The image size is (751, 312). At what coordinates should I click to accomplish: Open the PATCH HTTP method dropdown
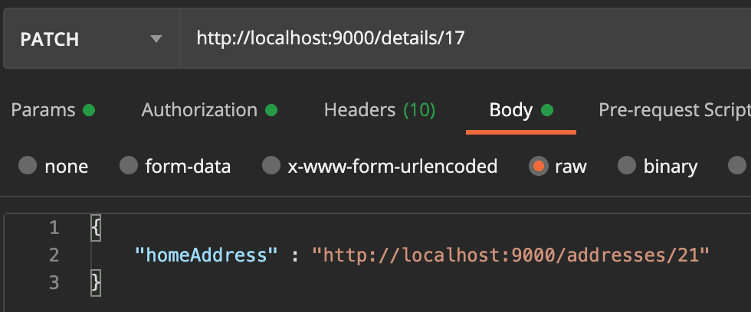pyautogui.click(x=91, y=39)
